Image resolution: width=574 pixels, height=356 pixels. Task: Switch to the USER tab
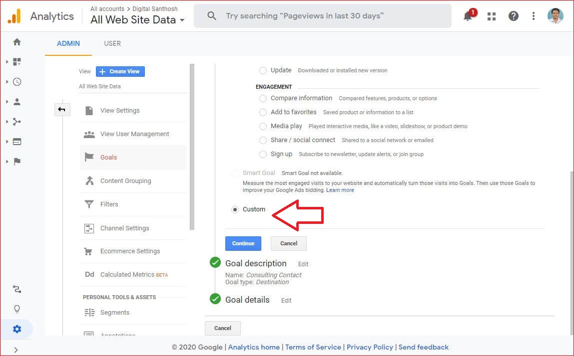click(x=112, y=43)
